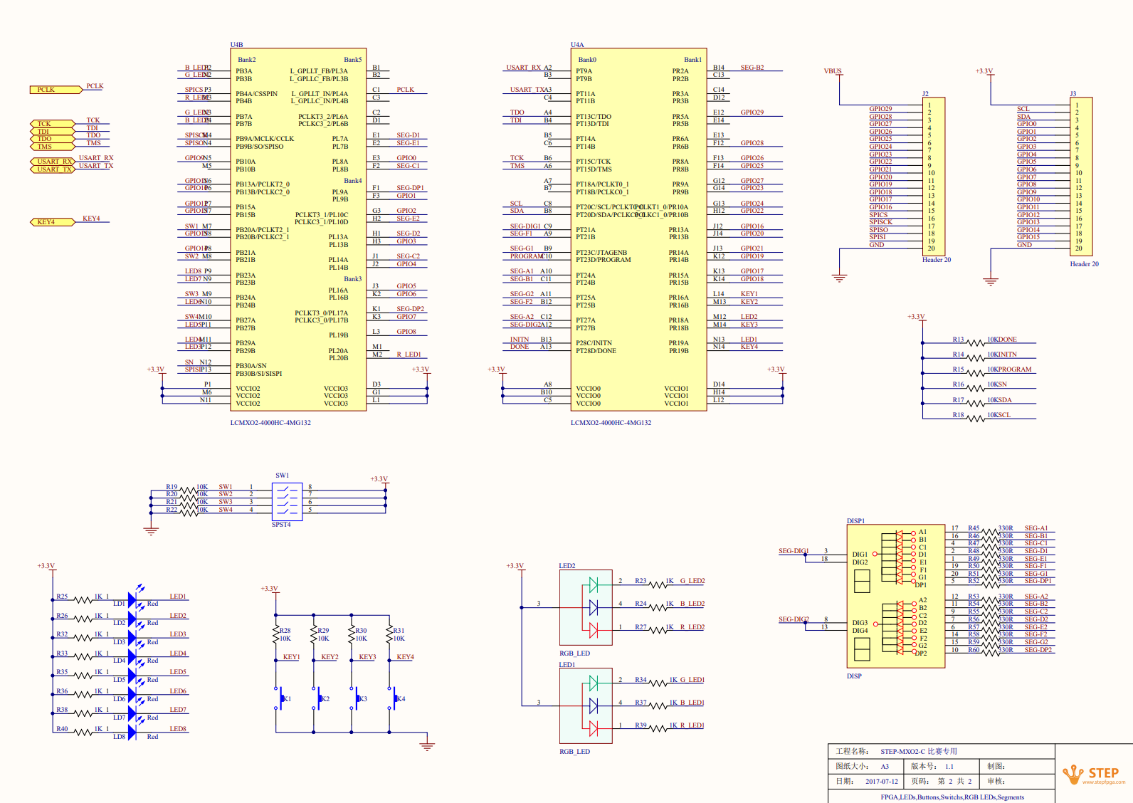Select the TMS yellow port flag
The width and height of the screenshot is (1133, 803).
tap(52, 147)
